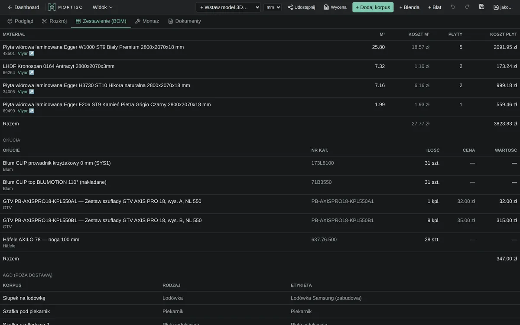Click the 2091.95 zł board cost value
Screen dimensions: 520x325
click(x=505, y=47)
